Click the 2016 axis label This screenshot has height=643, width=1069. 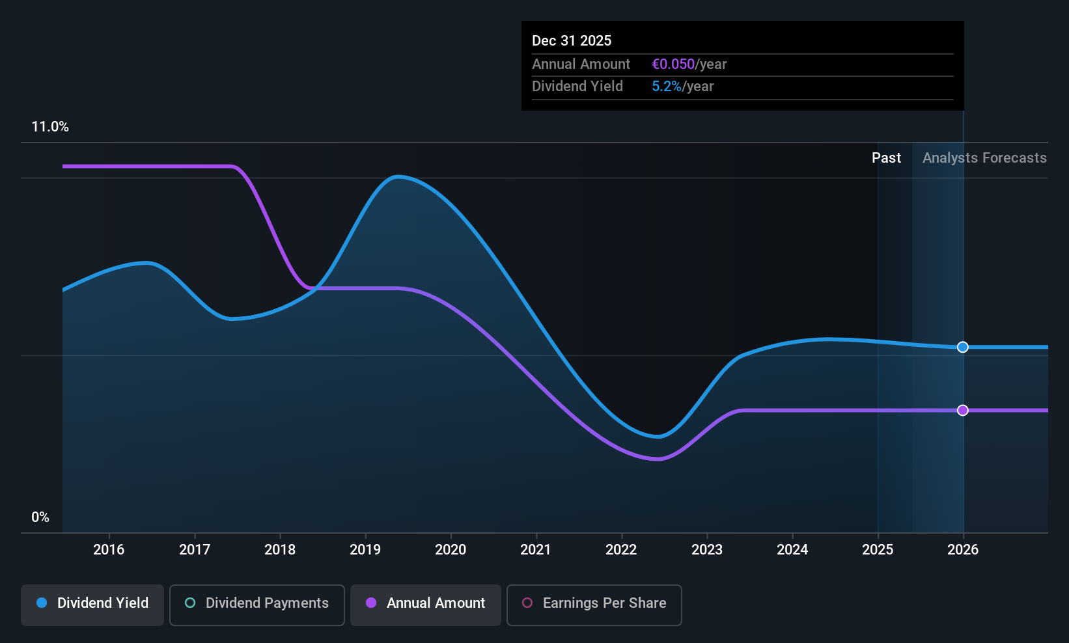(109, 549)
